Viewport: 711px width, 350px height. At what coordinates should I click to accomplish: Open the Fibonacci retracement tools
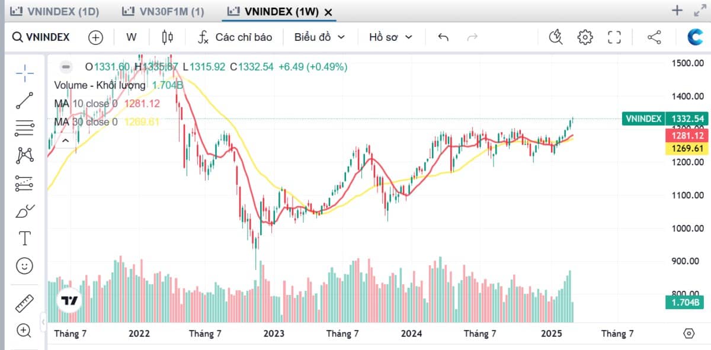point(24,129)
